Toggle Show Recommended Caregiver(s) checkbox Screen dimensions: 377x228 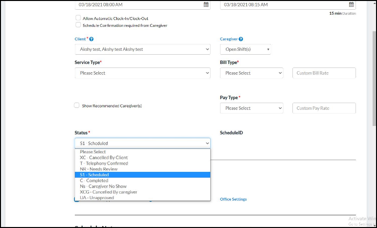click(77, 105)
